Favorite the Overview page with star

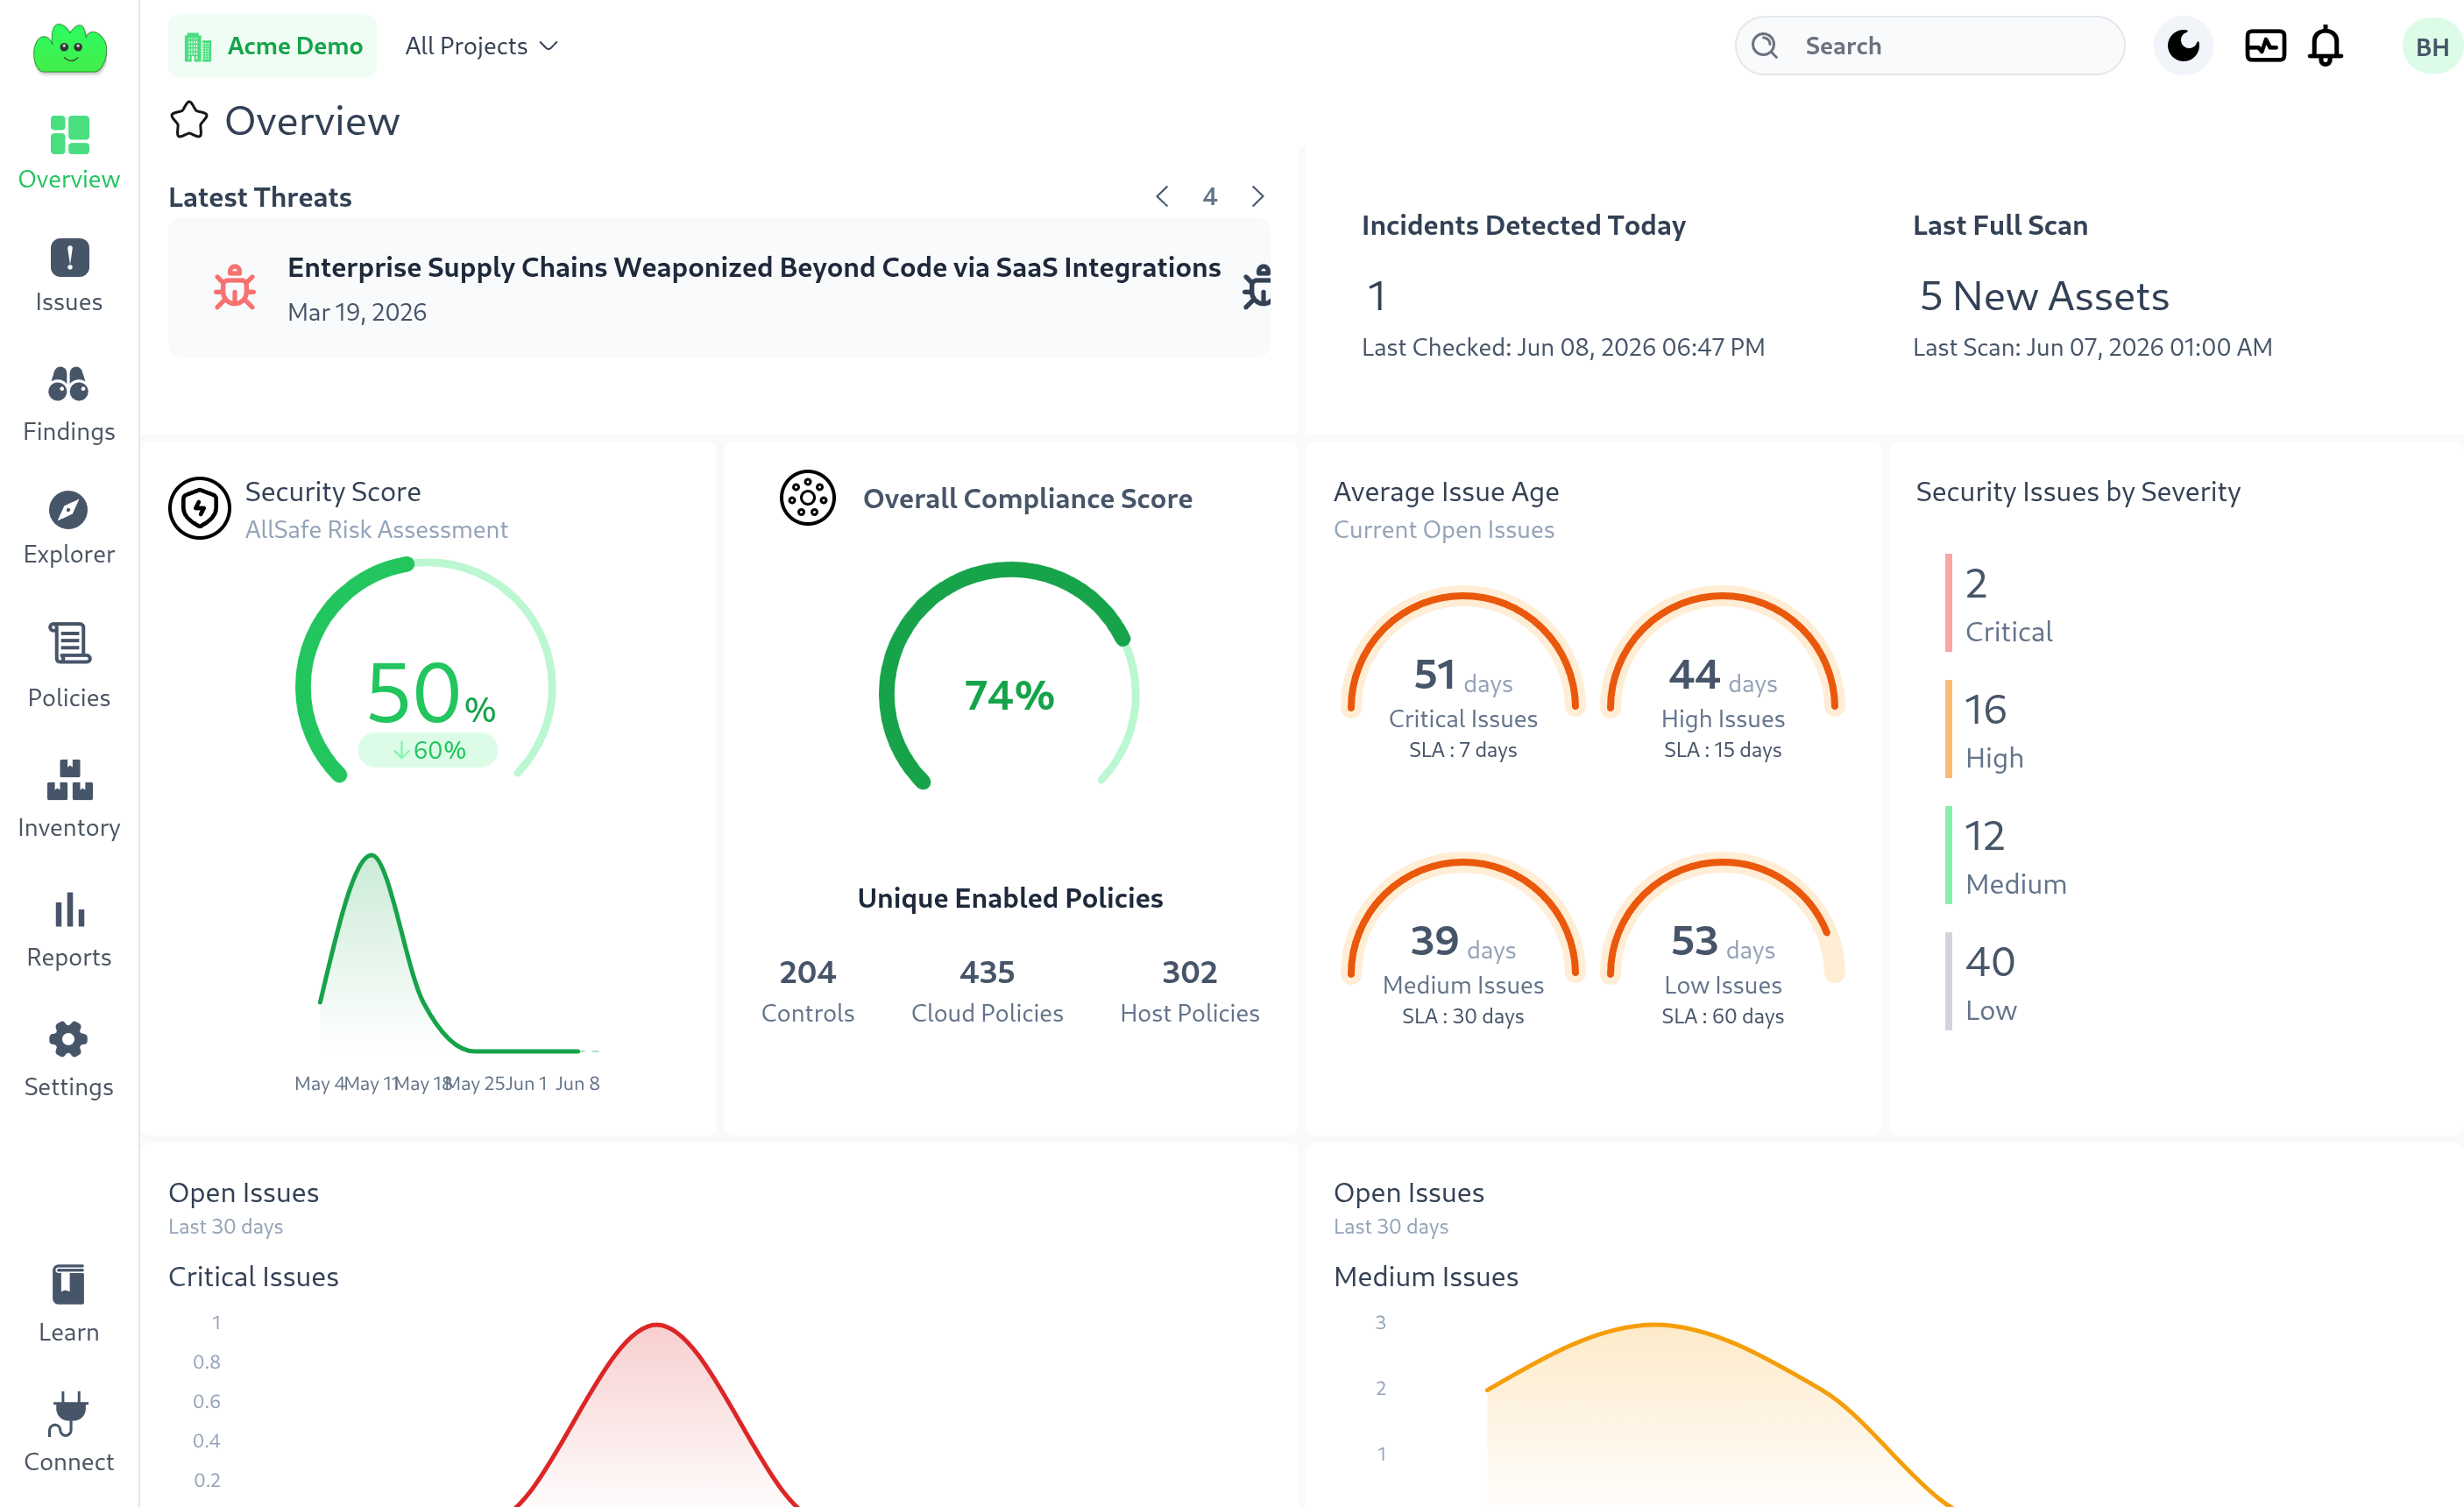tap(189, 121)
